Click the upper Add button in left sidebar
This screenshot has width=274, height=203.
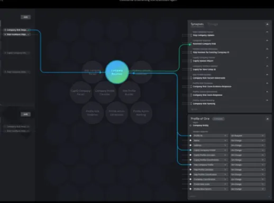tap(26, 17)
